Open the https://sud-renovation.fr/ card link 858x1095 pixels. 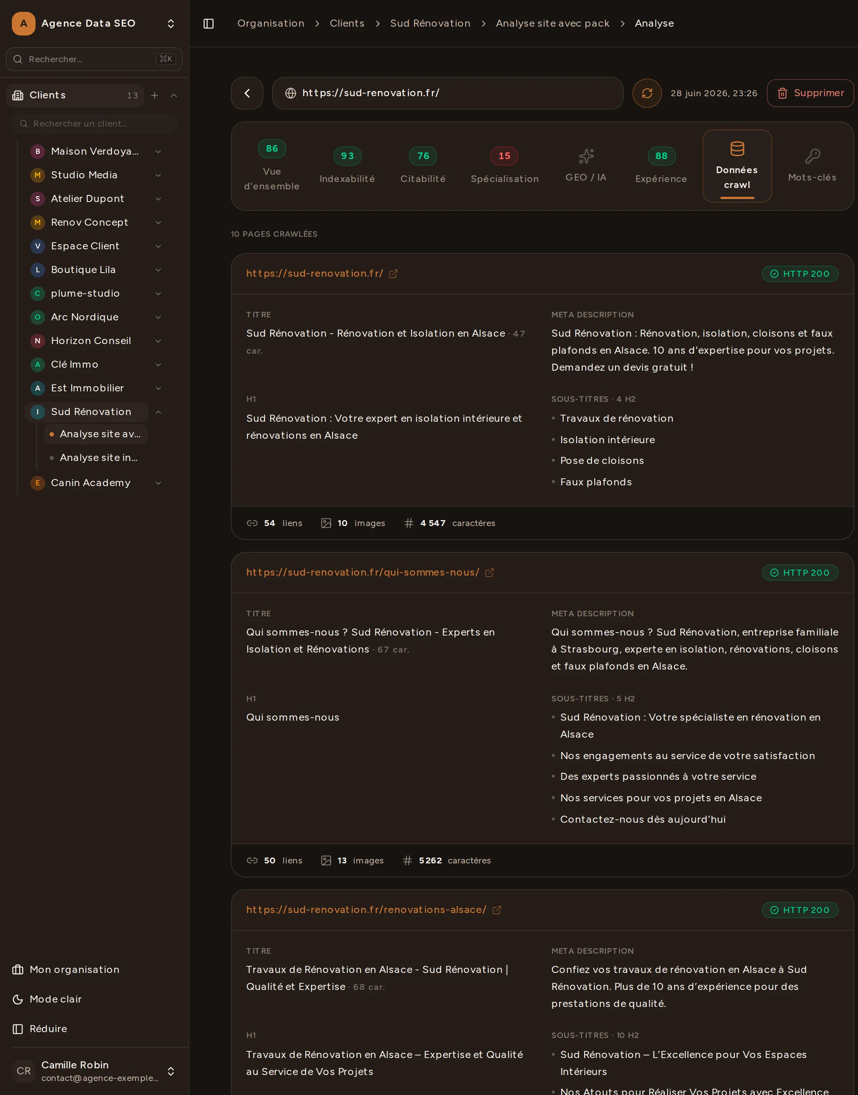pyautogui.click(x=314, y=273)
